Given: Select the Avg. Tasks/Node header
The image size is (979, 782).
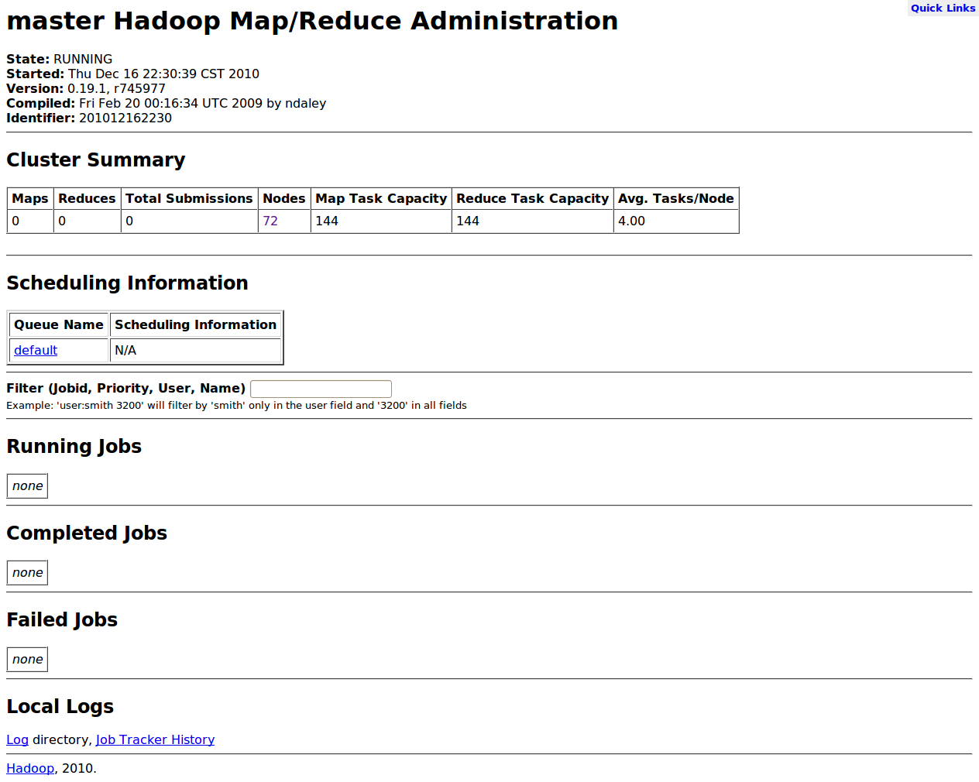Looking at the screenshot, I should (676, 198).
